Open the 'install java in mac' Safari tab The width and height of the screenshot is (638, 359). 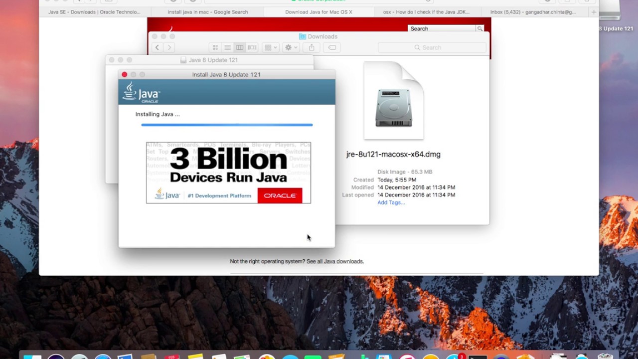pyautogui.click(x=207, y=12)
